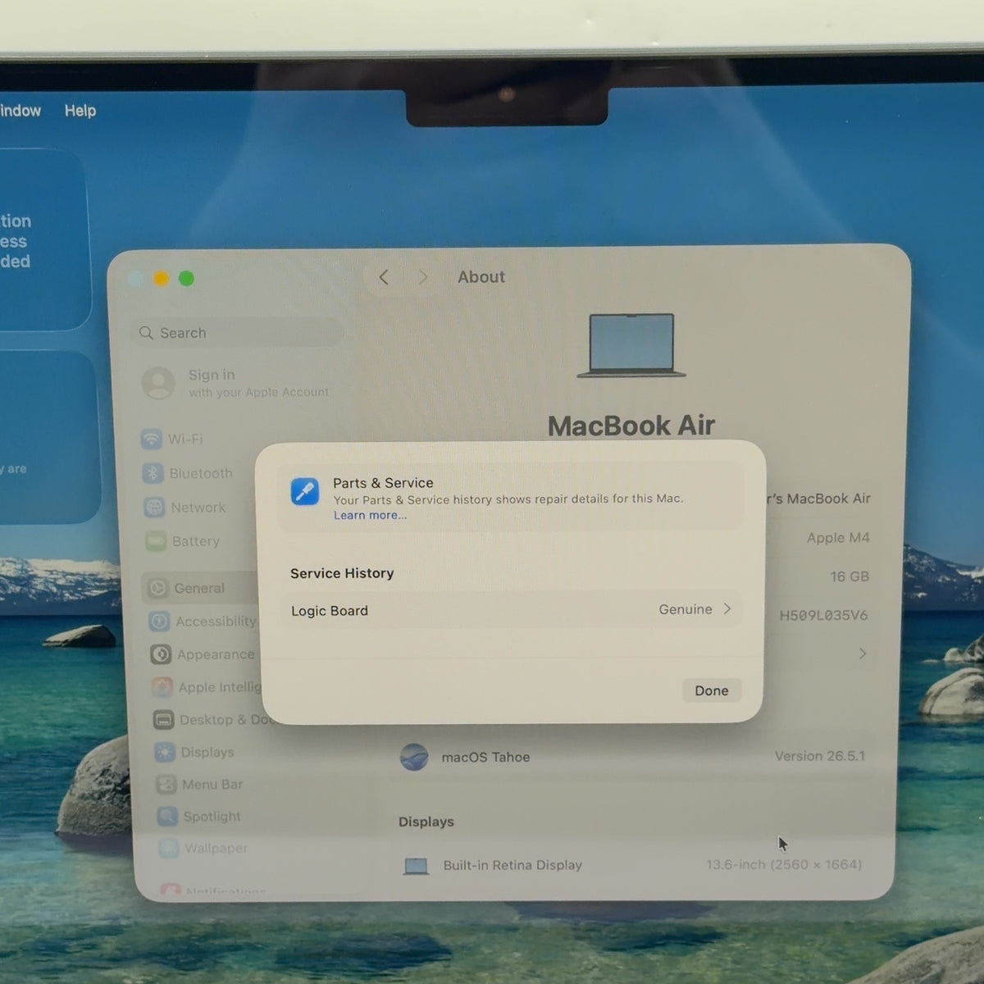
Task: Click the macOS Tahoe icon
Action: (414, 757)
